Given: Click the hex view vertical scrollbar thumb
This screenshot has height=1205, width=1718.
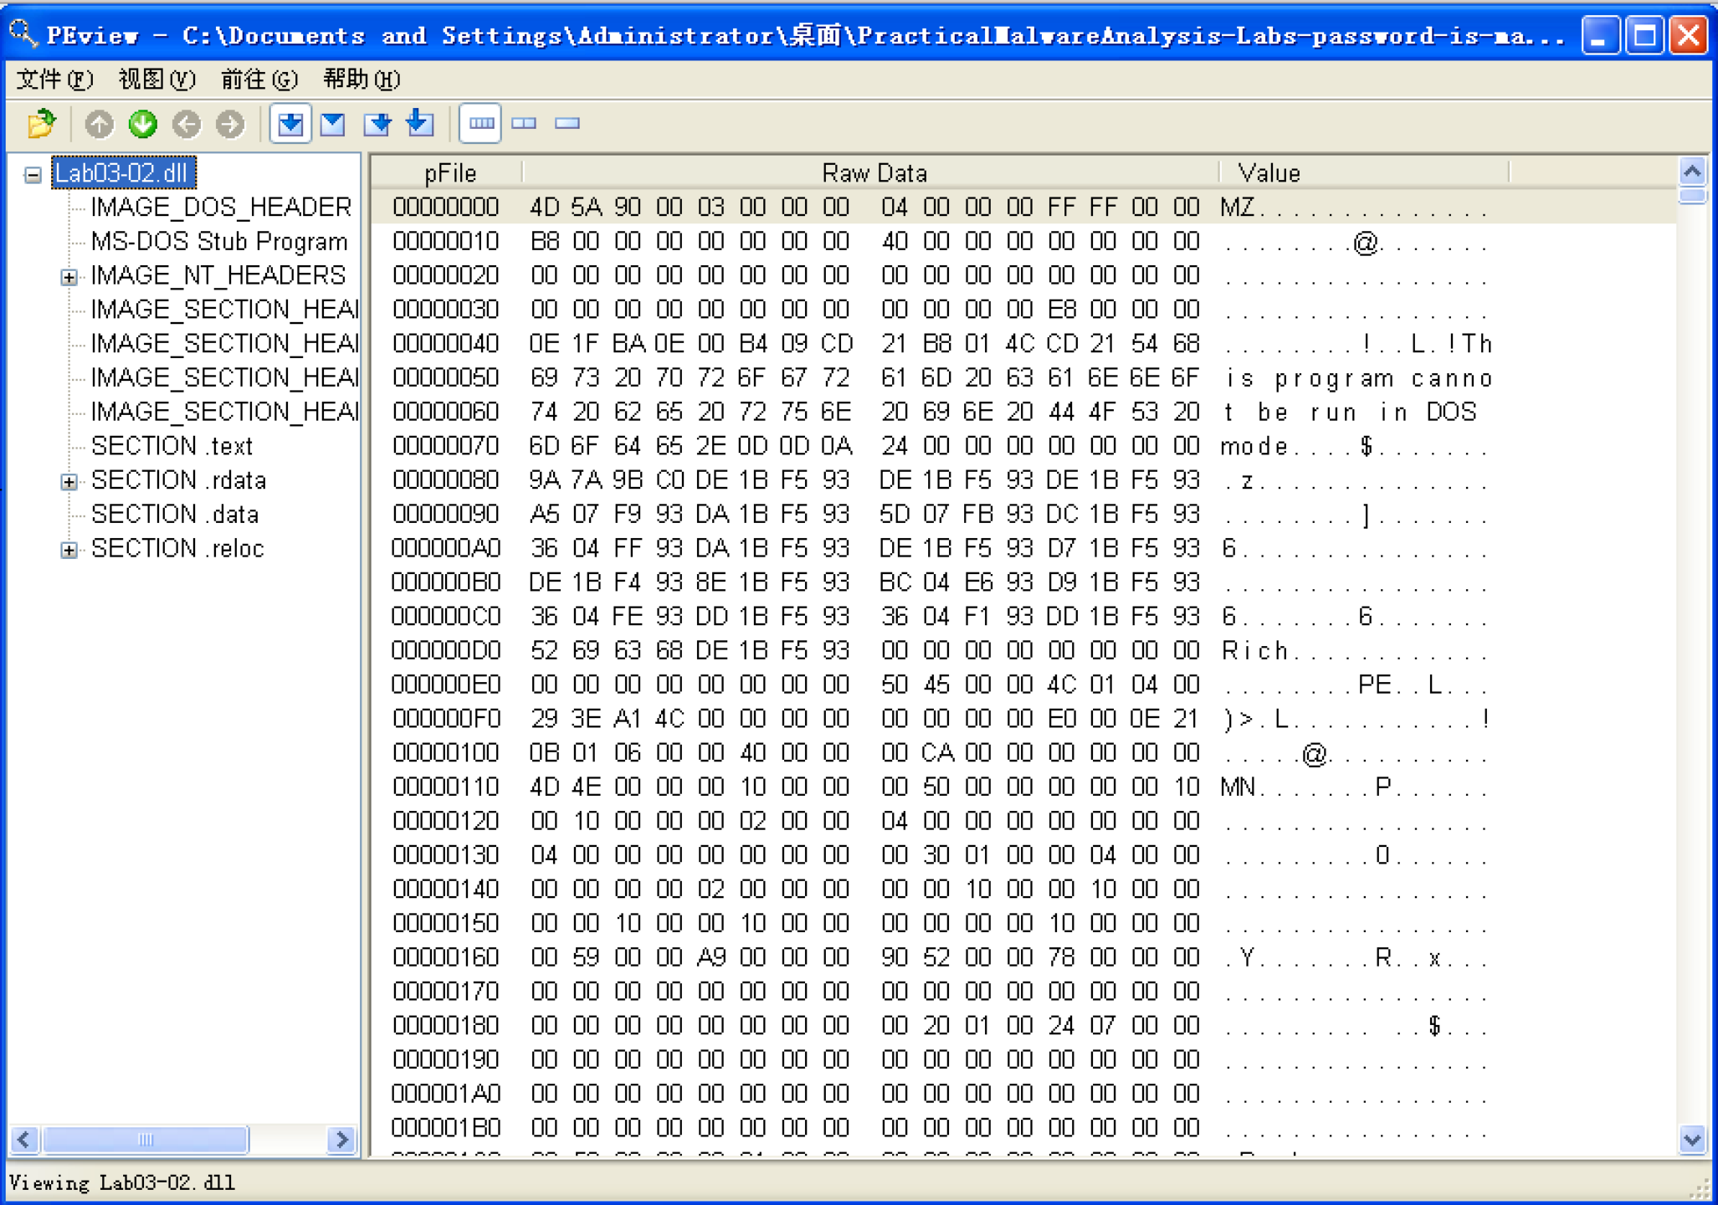Looking at the screenshot, I should [x=1692, y=195].
